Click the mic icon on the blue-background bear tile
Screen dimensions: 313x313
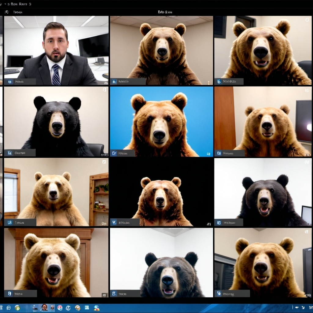pyautogui.click(x=114, y=153)
